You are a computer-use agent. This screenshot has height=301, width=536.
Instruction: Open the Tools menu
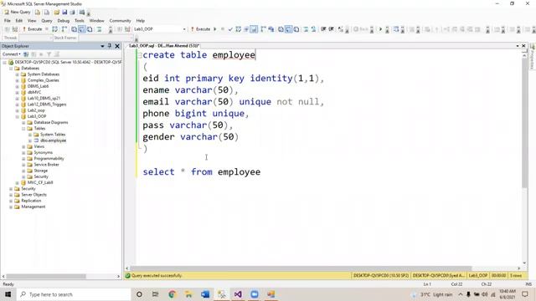[80, 21]
